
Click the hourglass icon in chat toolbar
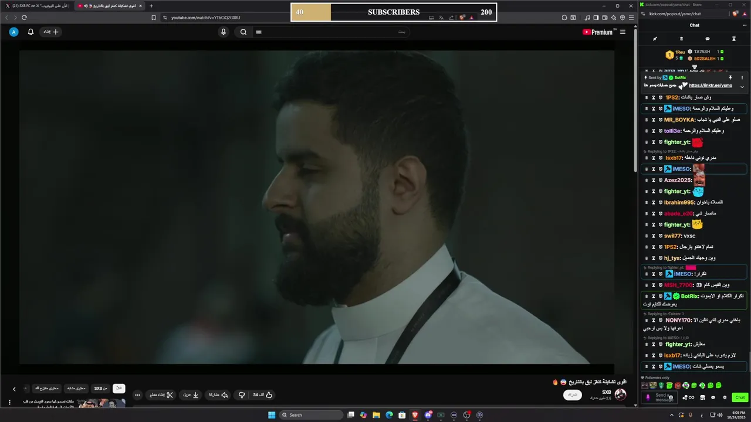pos(733,39)
